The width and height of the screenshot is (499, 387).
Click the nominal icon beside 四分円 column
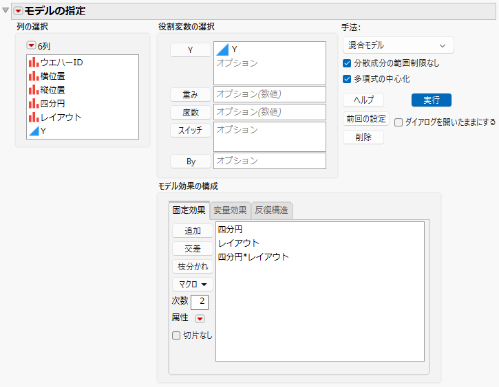(34, 103)
